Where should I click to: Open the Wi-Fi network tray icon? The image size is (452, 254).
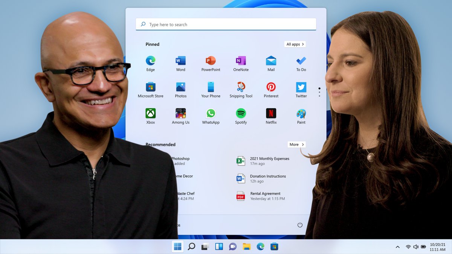[x=408, y=247]
